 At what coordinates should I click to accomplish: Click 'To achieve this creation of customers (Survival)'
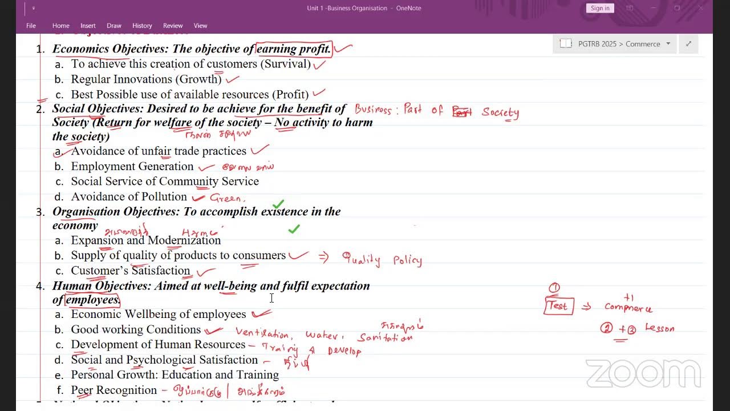(x=190, y=64)
